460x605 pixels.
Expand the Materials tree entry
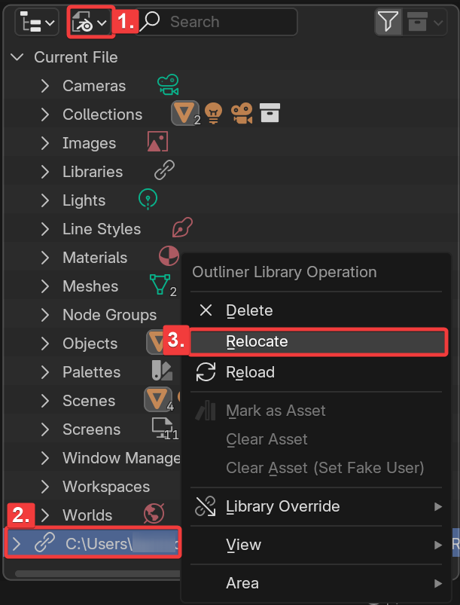[45, 258]
